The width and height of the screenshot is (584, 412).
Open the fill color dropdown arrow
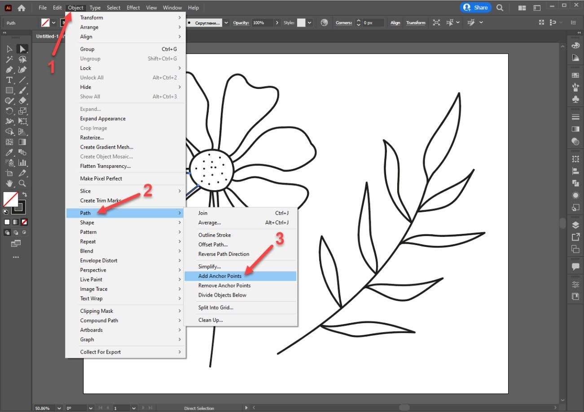click(x=54, y=22)
